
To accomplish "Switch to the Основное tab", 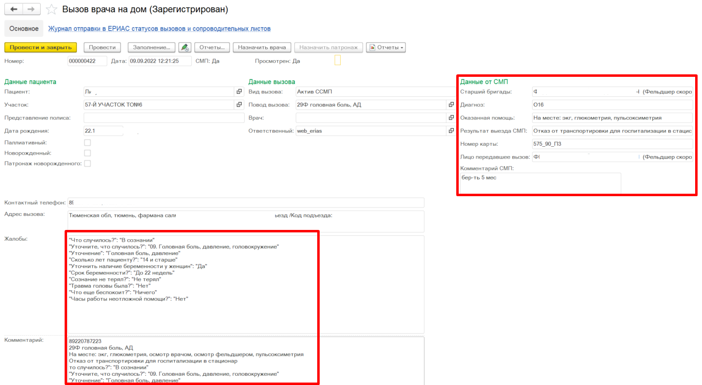I will click(24, 29).
